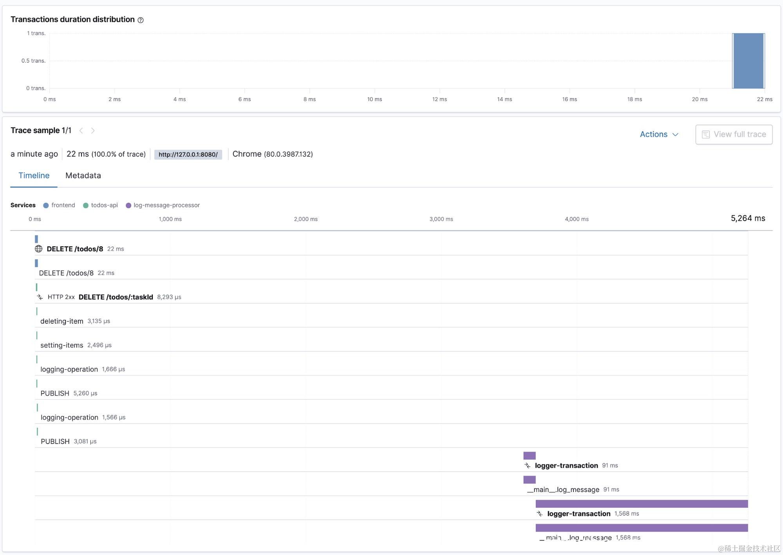Image resolution: width=783 pixels, height=555 pixels.
Task: Click the merge icon before HTTP 2xx
Action: (x=40, y=297)
